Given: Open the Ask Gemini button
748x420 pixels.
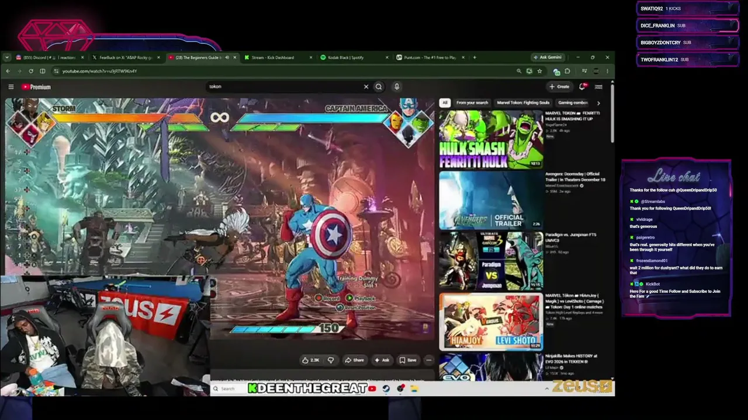Looking at the screenshot, I should 547,57.
